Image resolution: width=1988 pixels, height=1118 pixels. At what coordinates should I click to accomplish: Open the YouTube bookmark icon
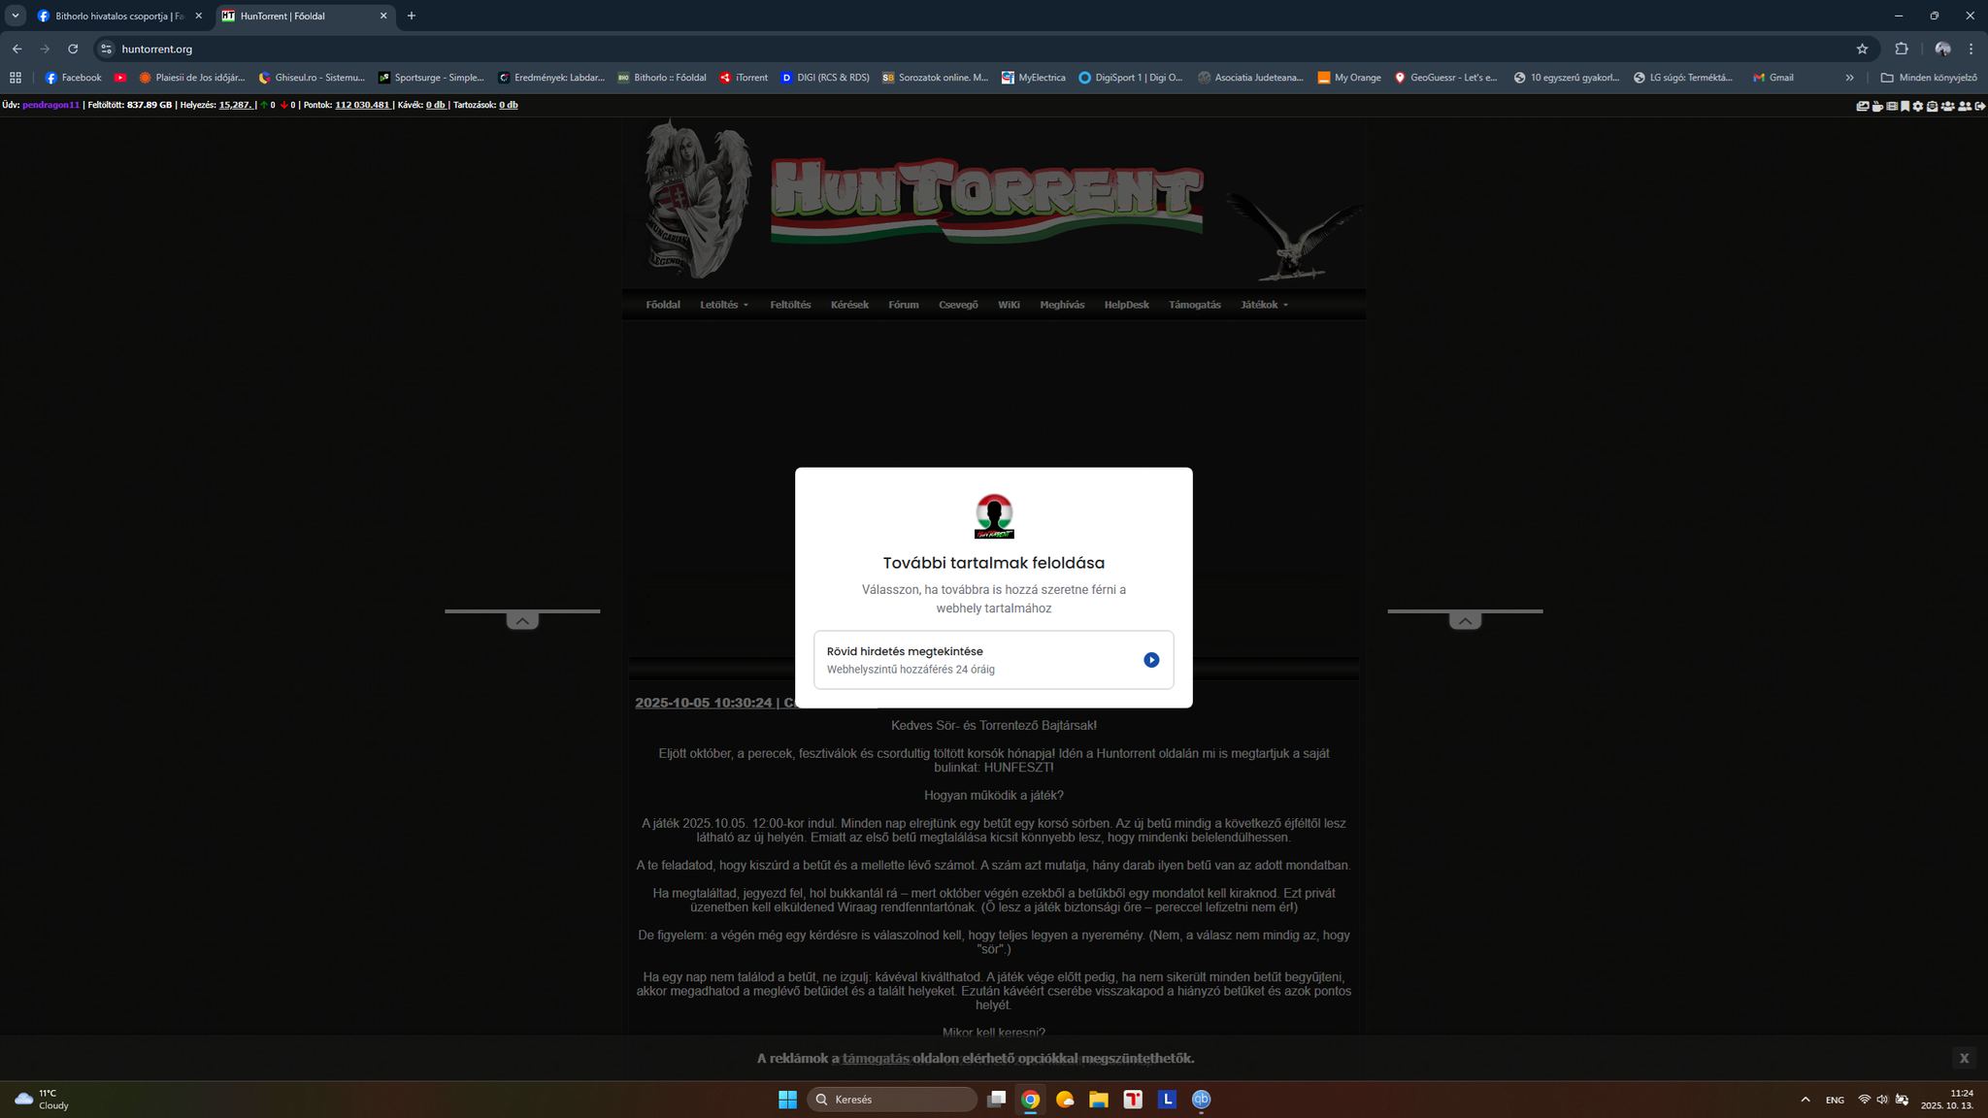pos(120,78)
